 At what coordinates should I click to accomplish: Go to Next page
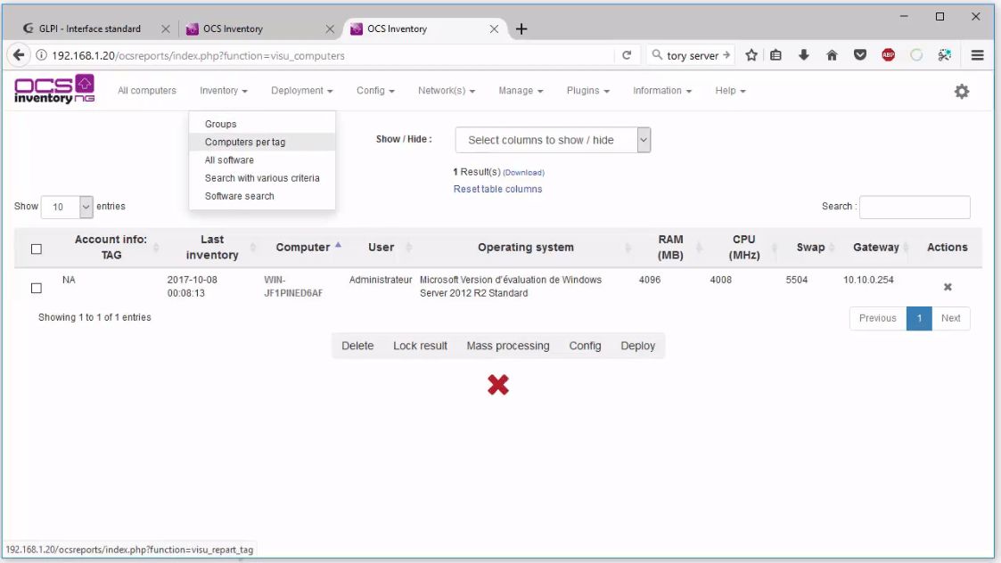point(950,318)
